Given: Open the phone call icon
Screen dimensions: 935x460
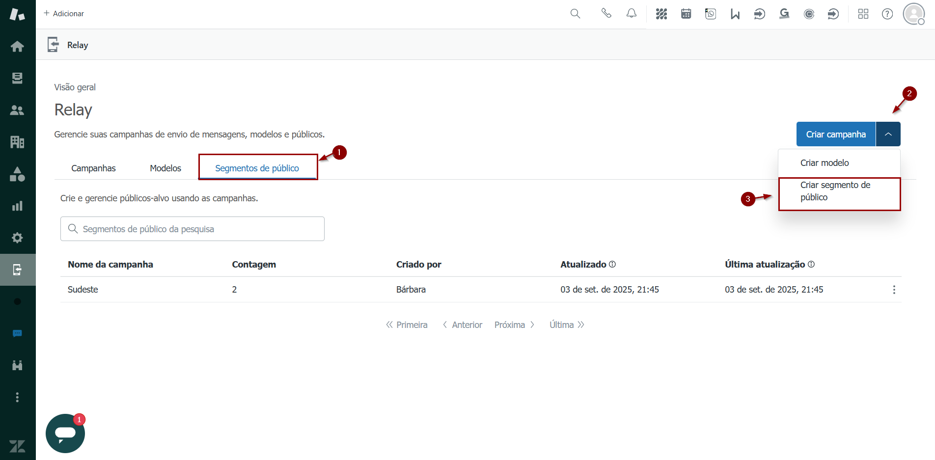Looking at the screenshot, I should (x=606, y=14).
